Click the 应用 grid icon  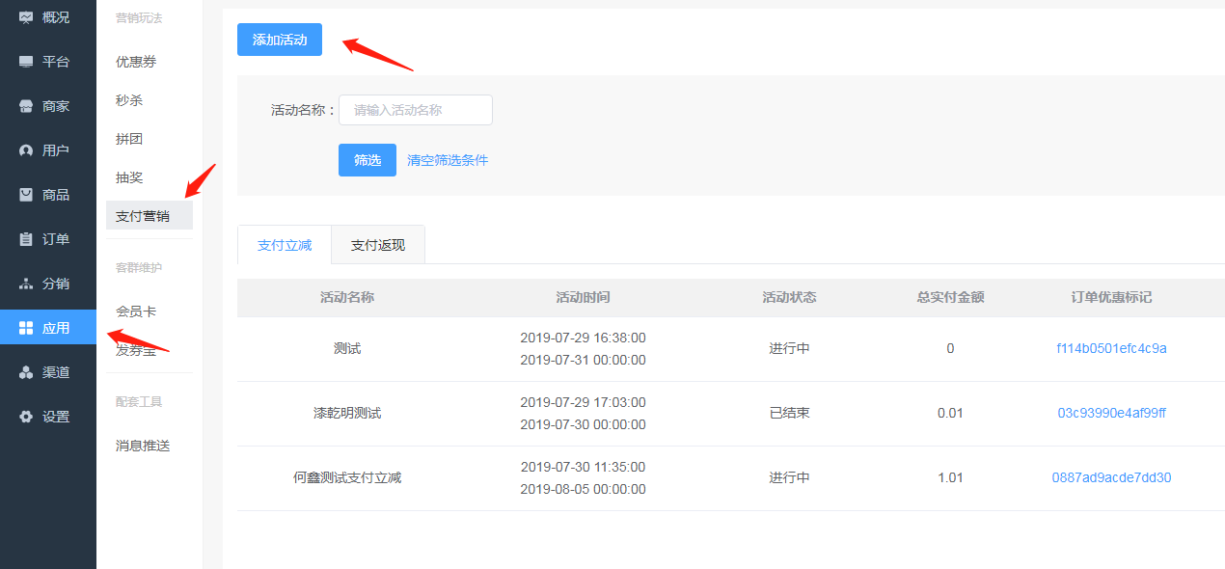point(26,328)
